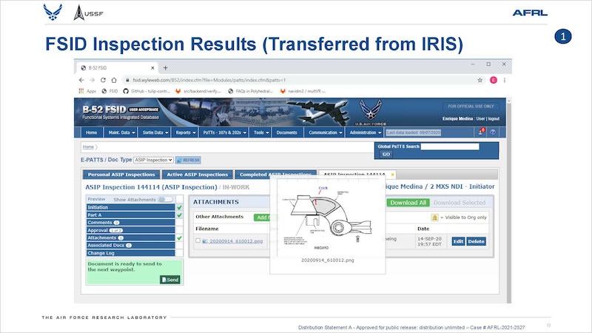The height and width of the screenshot is (333, 592).
Task: Close the ASIP Inspection 144114 tab
Action: [x=393, y=175]
